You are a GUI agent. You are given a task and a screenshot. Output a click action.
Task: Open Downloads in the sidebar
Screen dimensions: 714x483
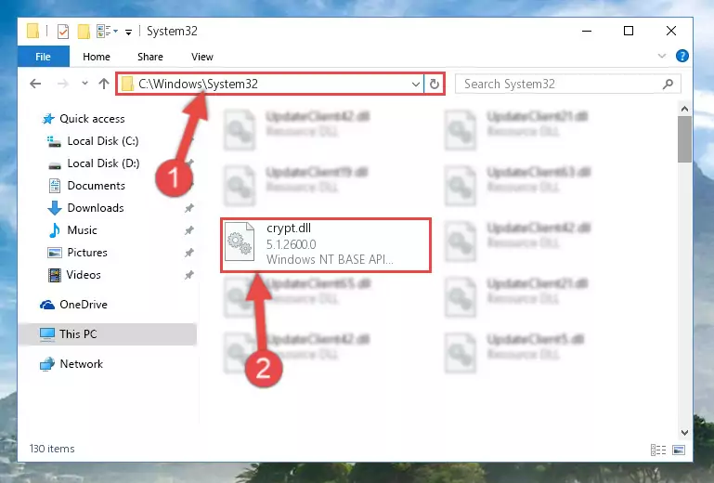(x=96, y=208)
